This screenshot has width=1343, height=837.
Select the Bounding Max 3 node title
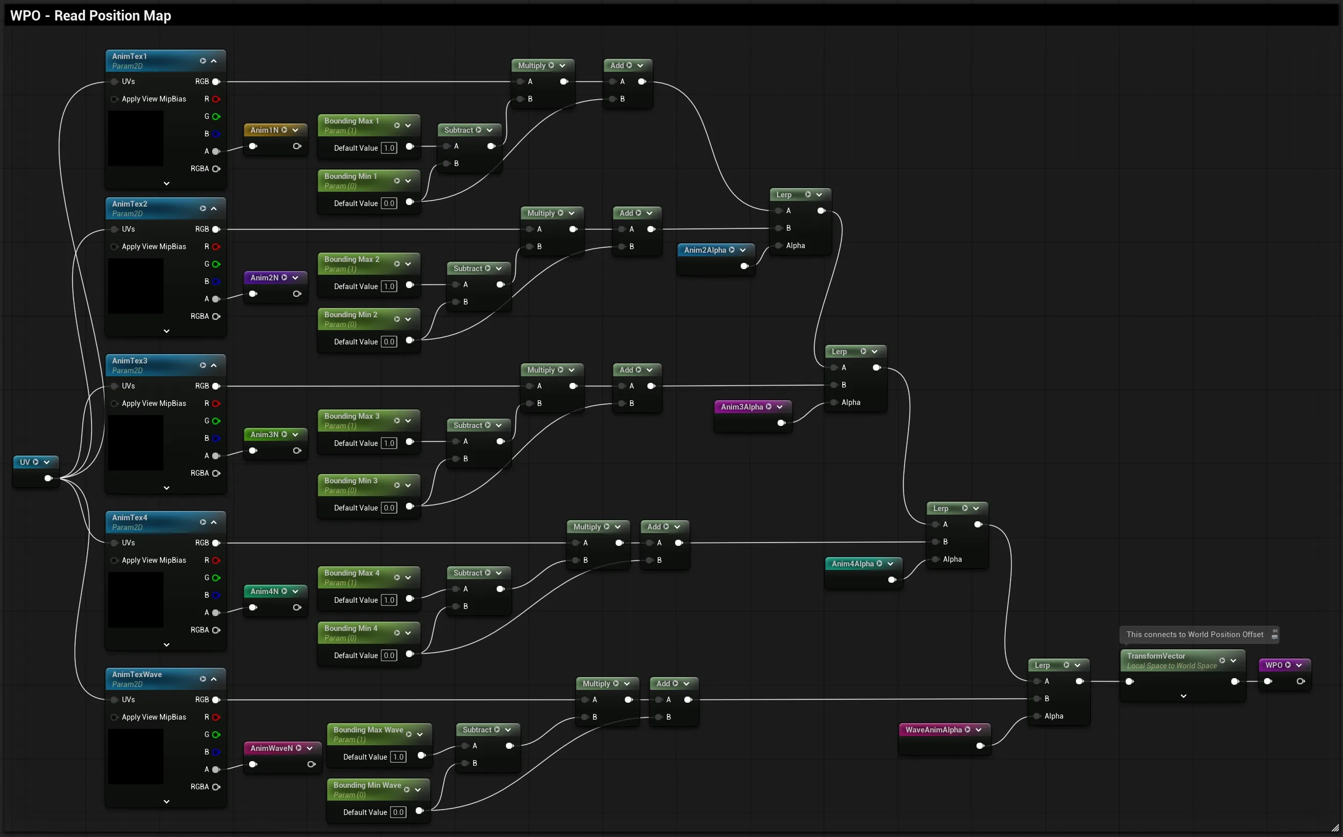352,416
